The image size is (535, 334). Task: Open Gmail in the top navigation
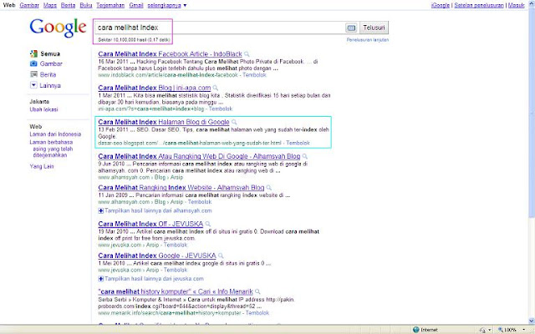pos(136,6)
